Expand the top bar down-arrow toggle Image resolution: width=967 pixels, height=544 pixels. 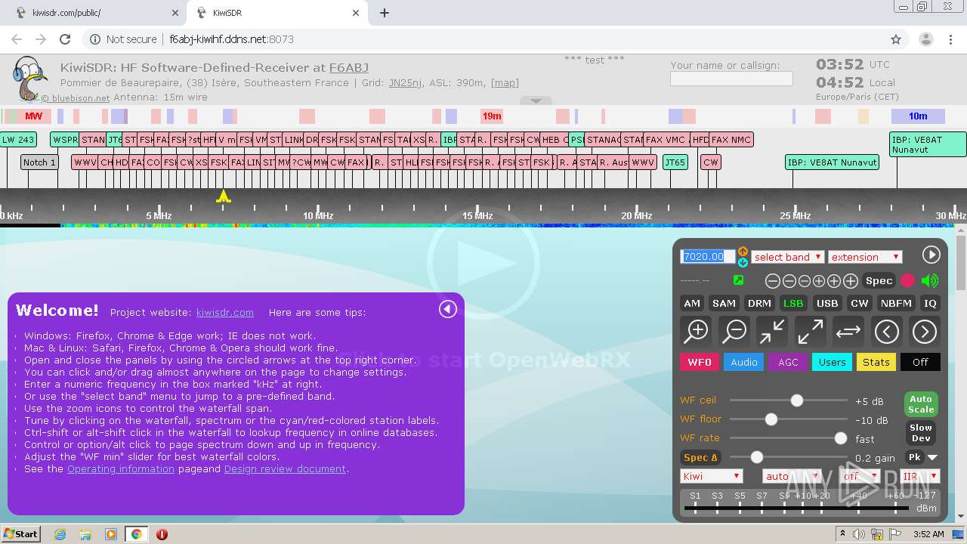tap(536, 100)
